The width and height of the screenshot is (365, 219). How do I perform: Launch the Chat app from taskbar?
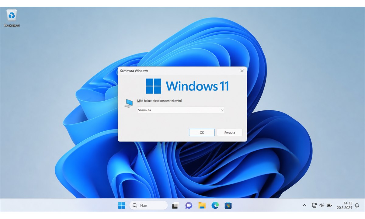click(x=189, y=205)
